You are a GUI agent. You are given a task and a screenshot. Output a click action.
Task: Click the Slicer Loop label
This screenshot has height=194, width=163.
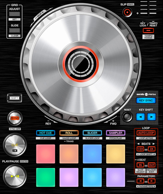pyautogui.click(x=92, y=138)
